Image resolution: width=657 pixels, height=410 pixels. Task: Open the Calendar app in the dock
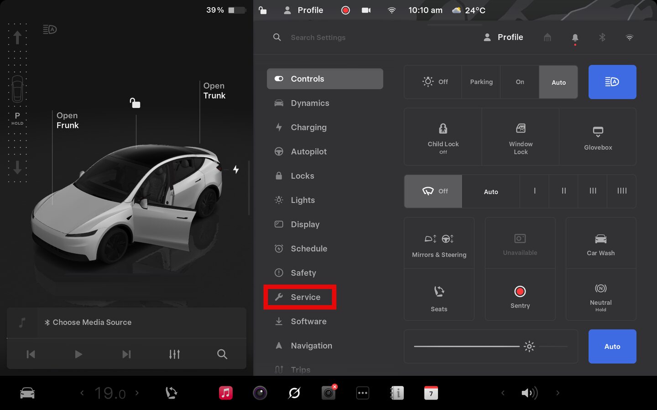click(x=431, y=393)
